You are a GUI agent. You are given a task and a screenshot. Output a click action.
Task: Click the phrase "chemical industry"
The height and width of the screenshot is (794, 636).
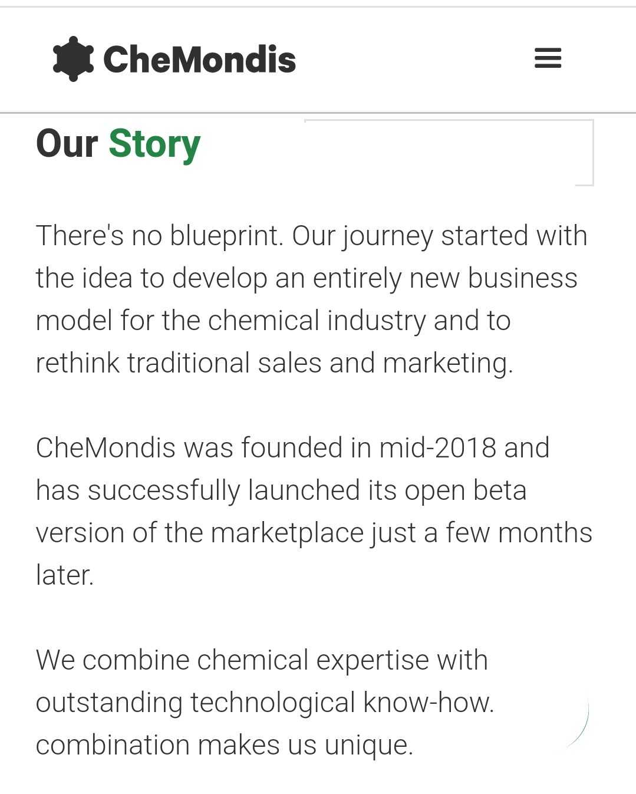(x=315, y=321)
